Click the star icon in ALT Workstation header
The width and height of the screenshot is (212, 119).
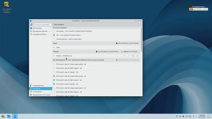[117, 60]
